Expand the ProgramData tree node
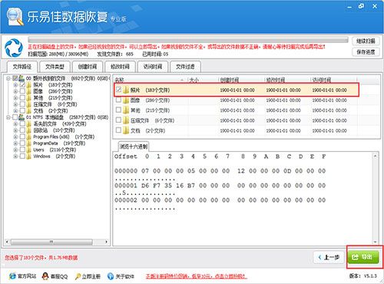 15,144
